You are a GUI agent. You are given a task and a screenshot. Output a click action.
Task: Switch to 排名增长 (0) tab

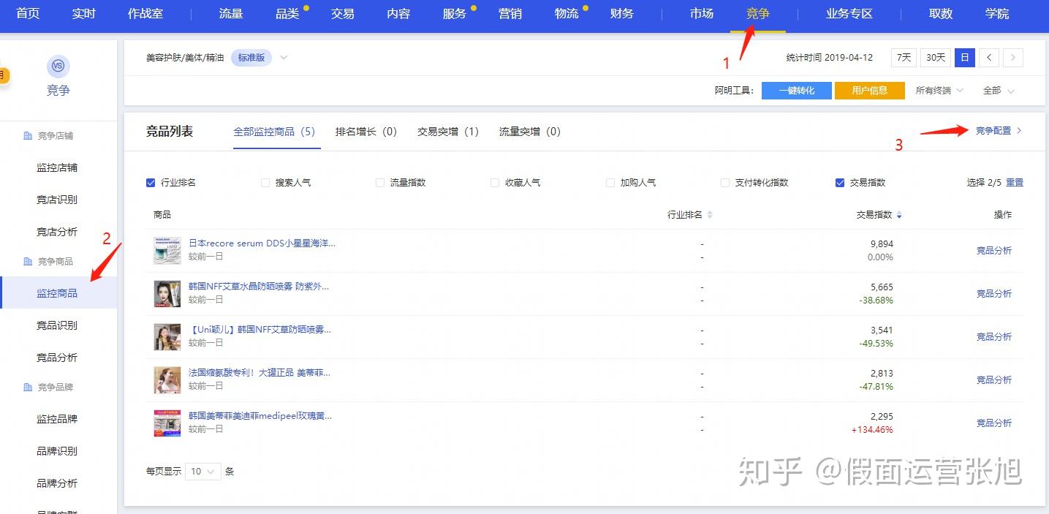point(366,132)
